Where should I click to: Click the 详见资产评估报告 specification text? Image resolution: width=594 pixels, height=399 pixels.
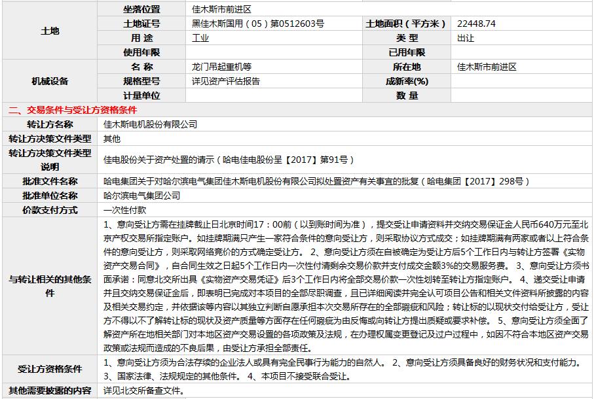pos(225,81)
